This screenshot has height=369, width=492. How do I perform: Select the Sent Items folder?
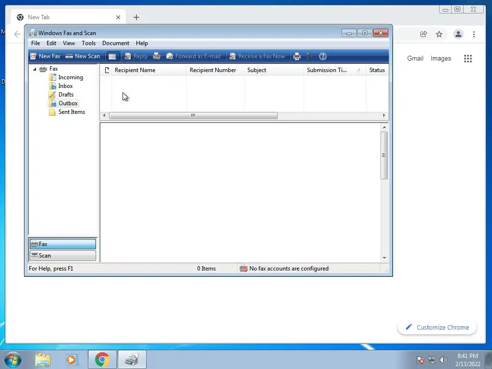pyautogui.click(x=72, y=112)
